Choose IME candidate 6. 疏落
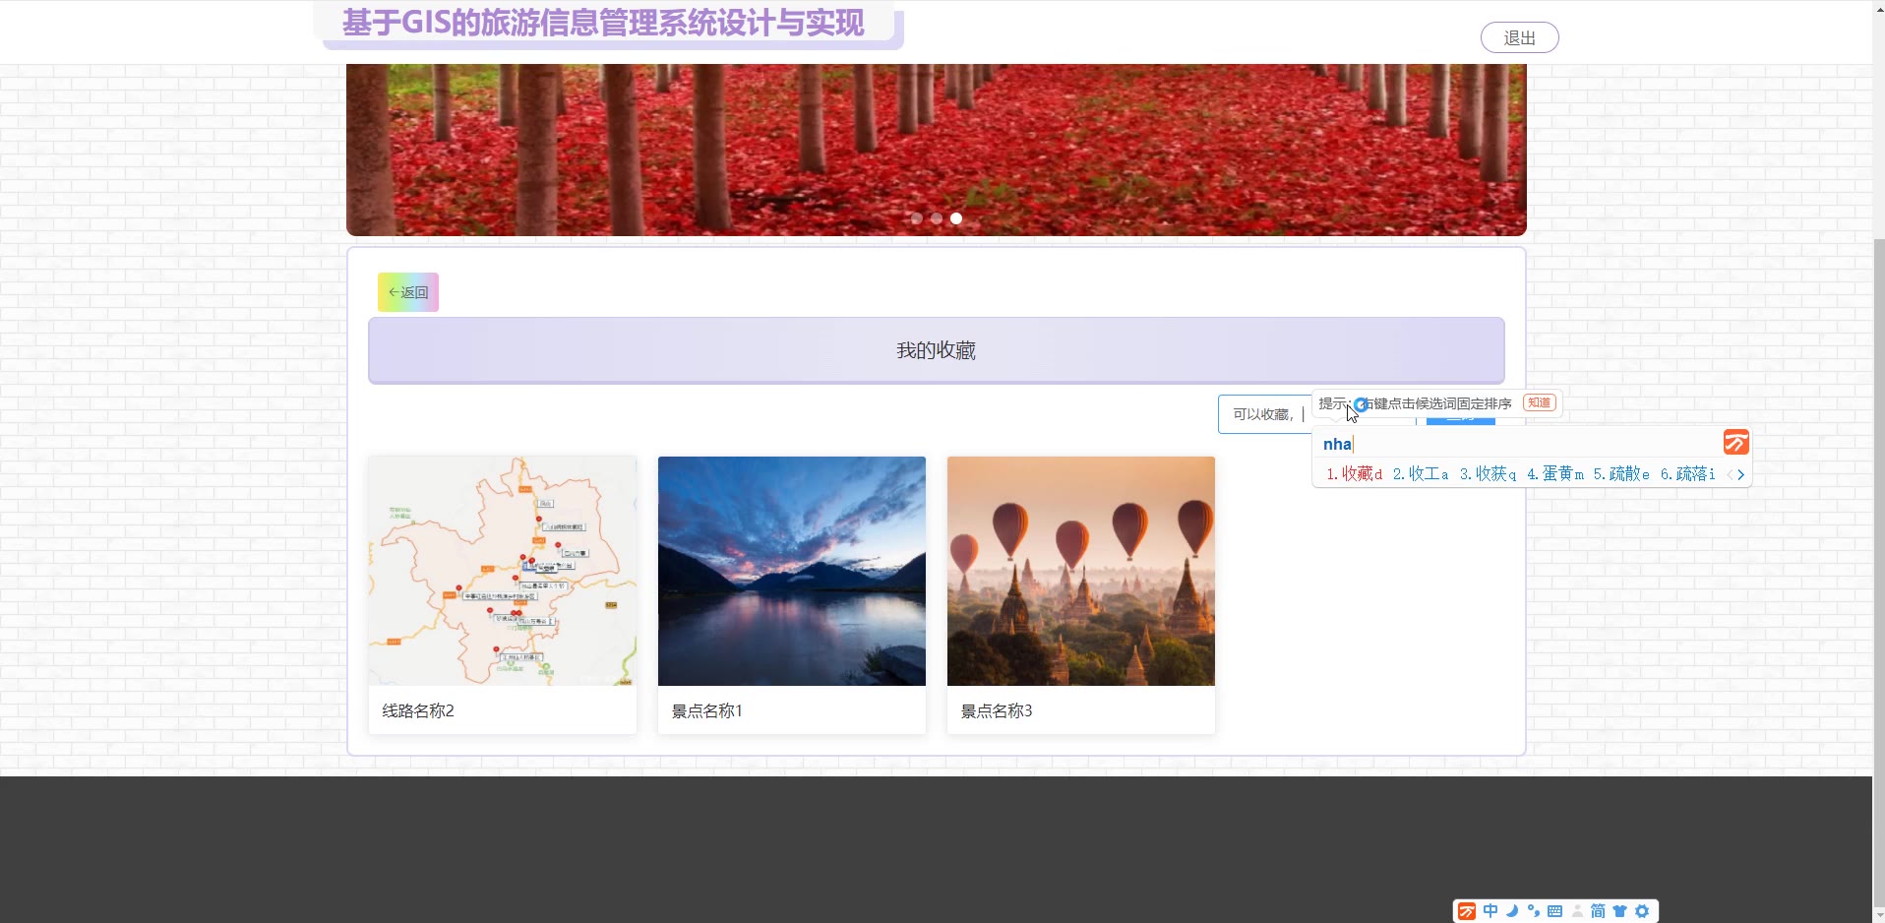 pyautogui.click(x=1688, y=474)
